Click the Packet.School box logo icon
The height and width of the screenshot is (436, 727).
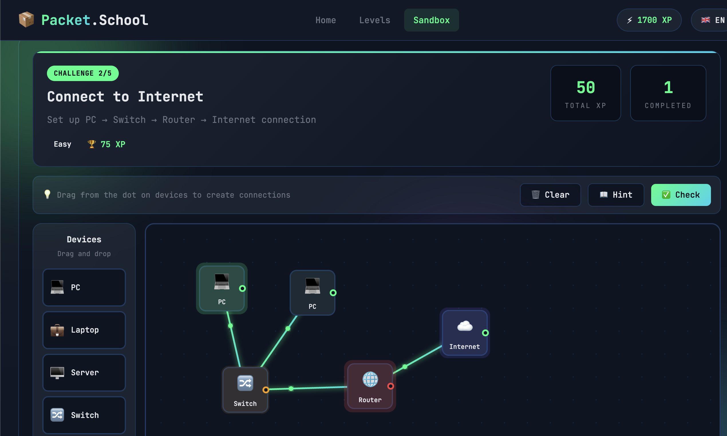(26, 20)
